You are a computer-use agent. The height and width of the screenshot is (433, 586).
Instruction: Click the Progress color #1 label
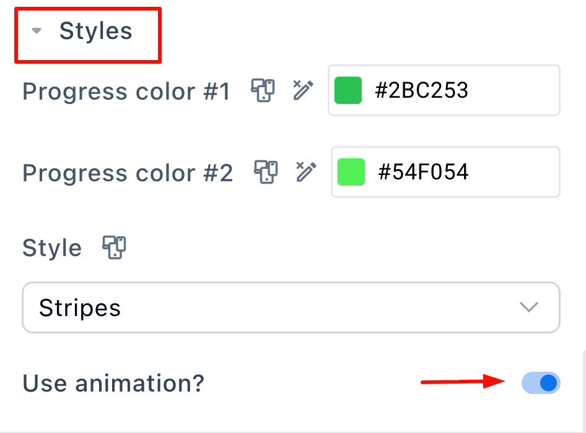point(126,92)
